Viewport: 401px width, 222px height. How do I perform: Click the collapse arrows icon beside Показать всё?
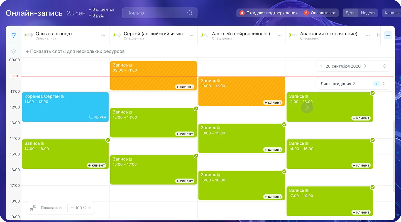(33, 208)
